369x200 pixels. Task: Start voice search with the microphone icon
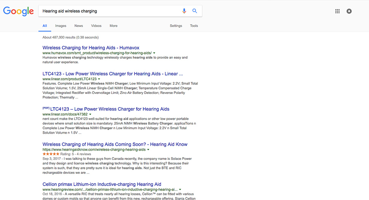(184, 11)
